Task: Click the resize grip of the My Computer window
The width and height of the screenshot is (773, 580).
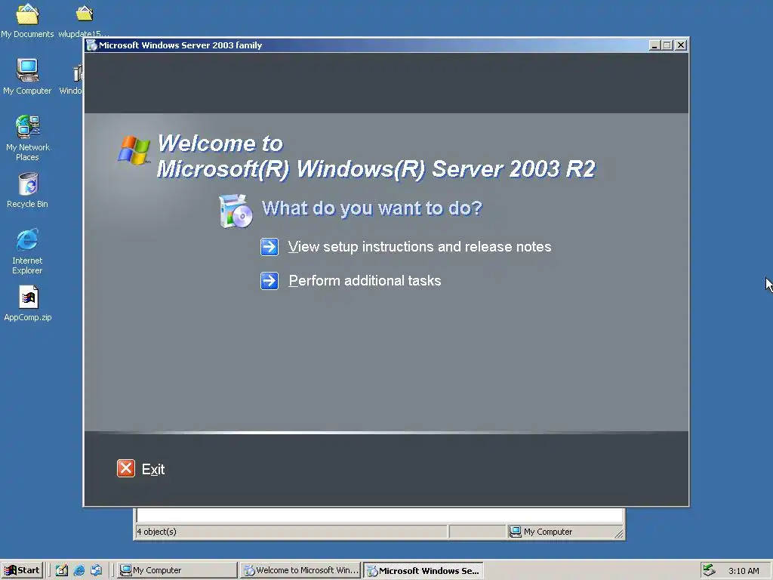Action: tap(619, 533)
